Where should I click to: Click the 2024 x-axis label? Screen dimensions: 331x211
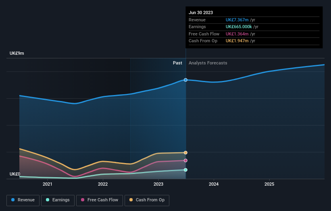click(x=214, y=184)
